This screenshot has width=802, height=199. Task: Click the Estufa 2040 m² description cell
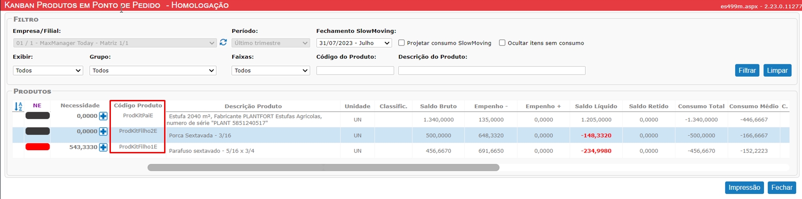[253, 120]
